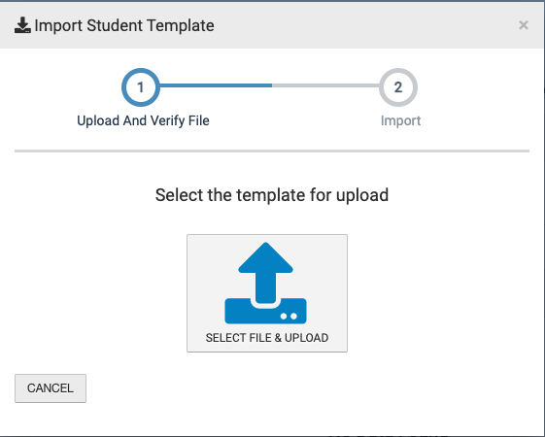Image resolution: width=545 pixels, height=437 pixels.
Task: Close the Import Student Template dialog
Action: tap(524, 25)
